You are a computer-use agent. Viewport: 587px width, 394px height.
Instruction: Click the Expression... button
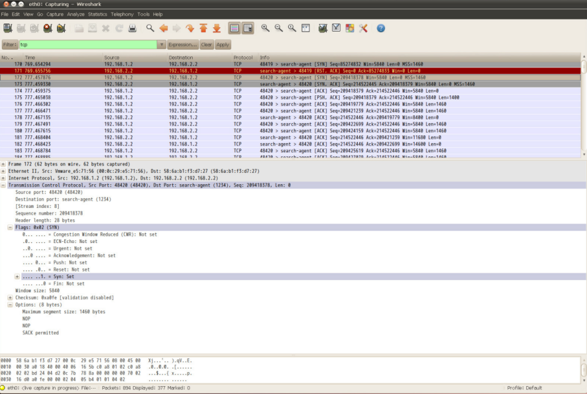click(183, 45)
